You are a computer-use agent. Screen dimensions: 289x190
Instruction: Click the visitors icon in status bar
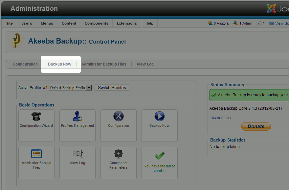(210, 23)
